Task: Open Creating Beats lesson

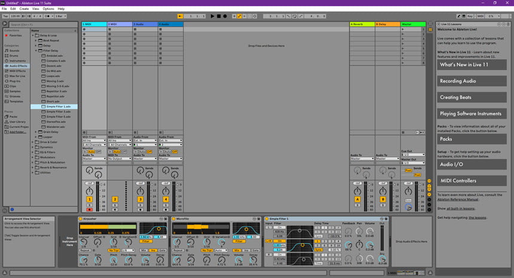Action: pos(472,97)
